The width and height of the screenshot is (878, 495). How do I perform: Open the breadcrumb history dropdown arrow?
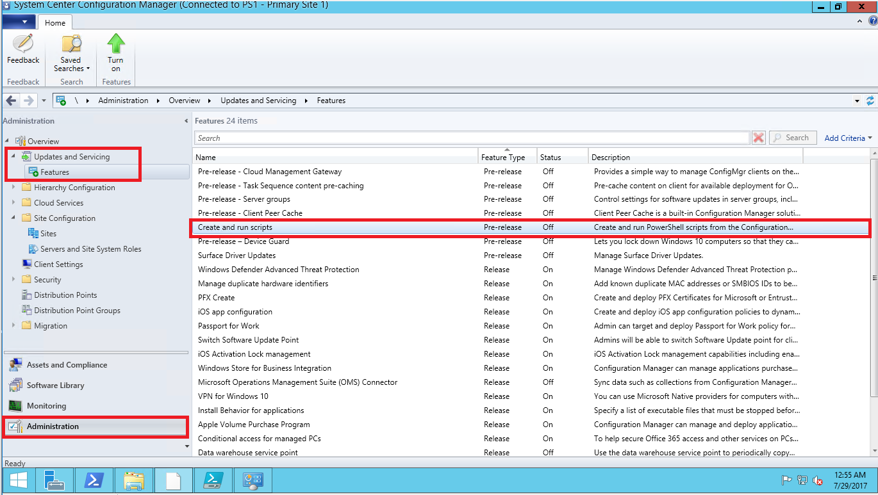point(857,101)
